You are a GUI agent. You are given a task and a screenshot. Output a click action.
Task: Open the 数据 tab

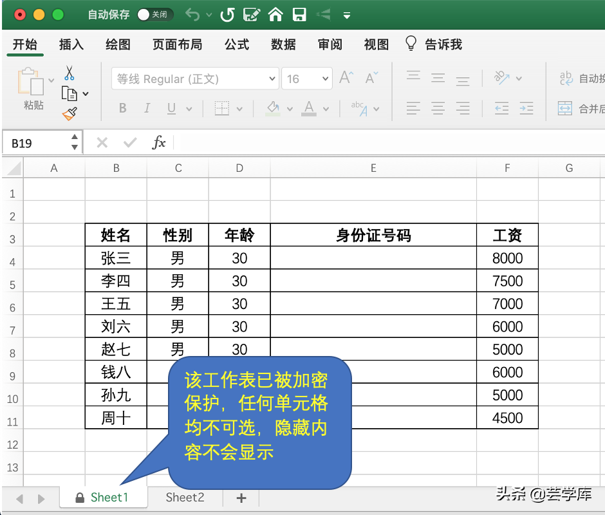pos(283,44)
